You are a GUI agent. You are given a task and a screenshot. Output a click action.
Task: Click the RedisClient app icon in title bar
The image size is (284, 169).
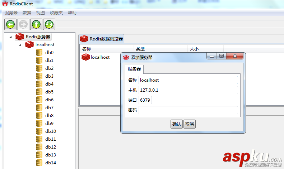[5, 4]
